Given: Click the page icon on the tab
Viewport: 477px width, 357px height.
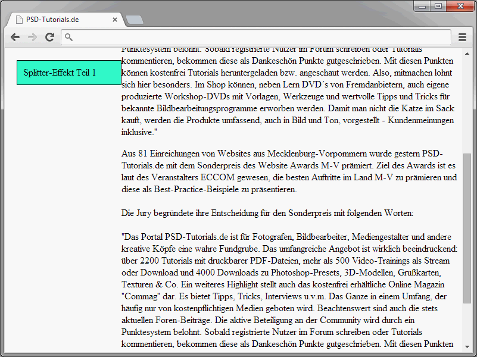Looking at the screenshot, I should (x=19, y=20).
